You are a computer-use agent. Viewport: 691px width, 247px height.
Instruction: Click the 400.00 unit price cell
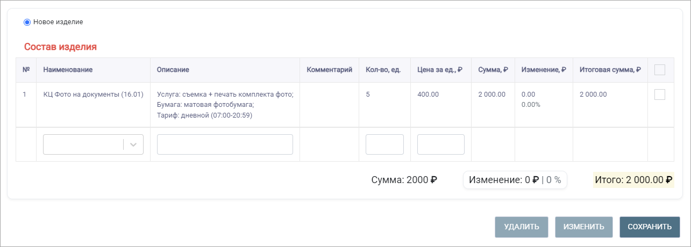point(428,95)
